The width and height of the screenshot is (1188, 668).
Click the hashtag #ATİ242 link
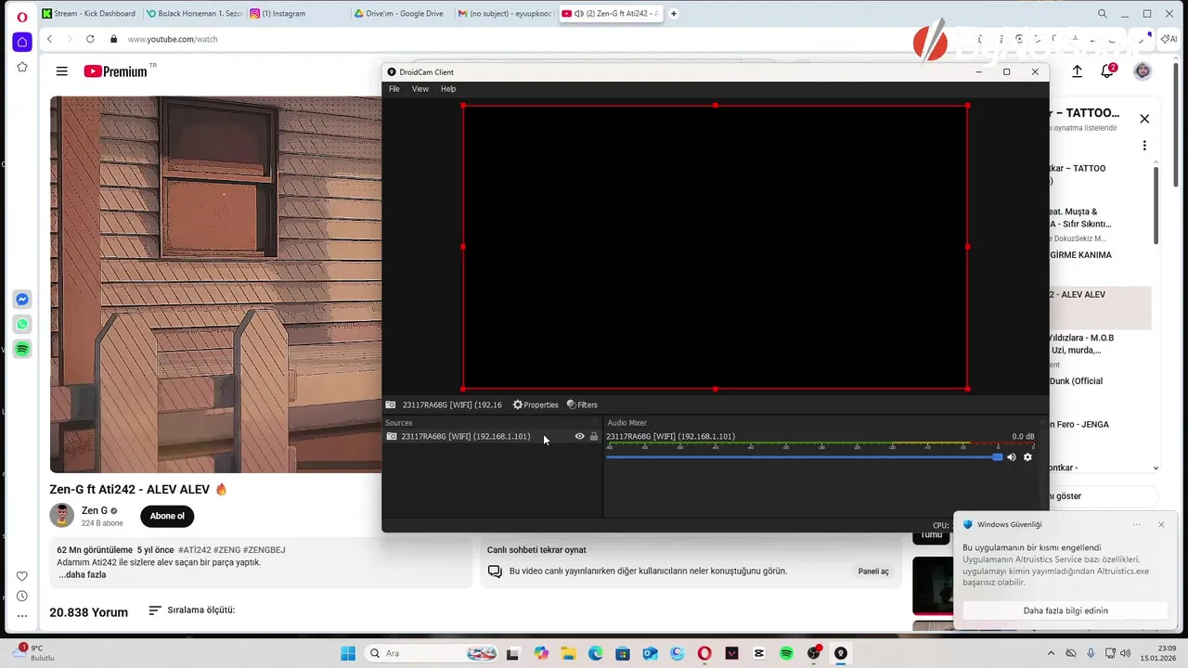click(195, 550)
